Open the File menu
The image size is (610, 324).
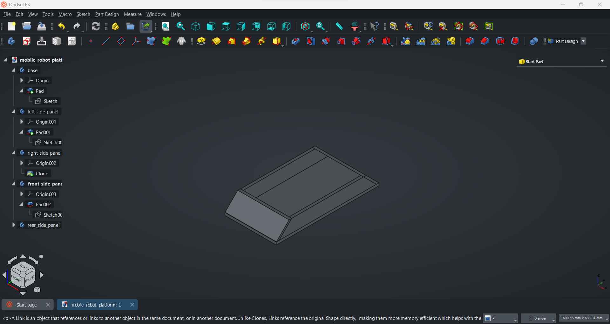pyautogui.click(x=7, y=14)
